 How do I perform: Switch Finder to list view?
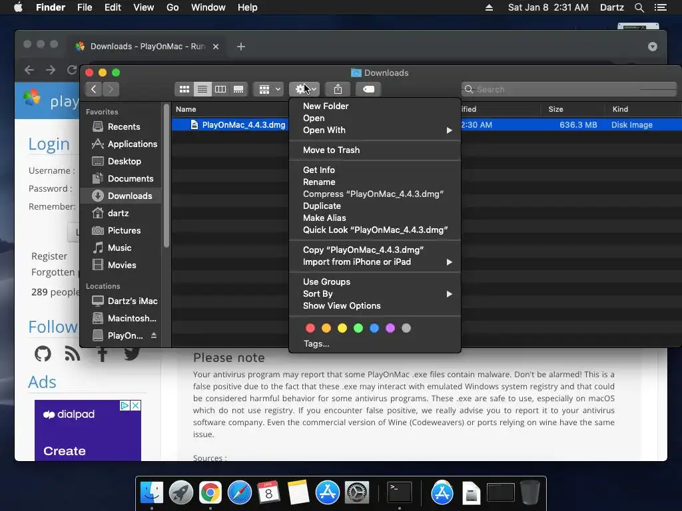[x=202, y=89]
